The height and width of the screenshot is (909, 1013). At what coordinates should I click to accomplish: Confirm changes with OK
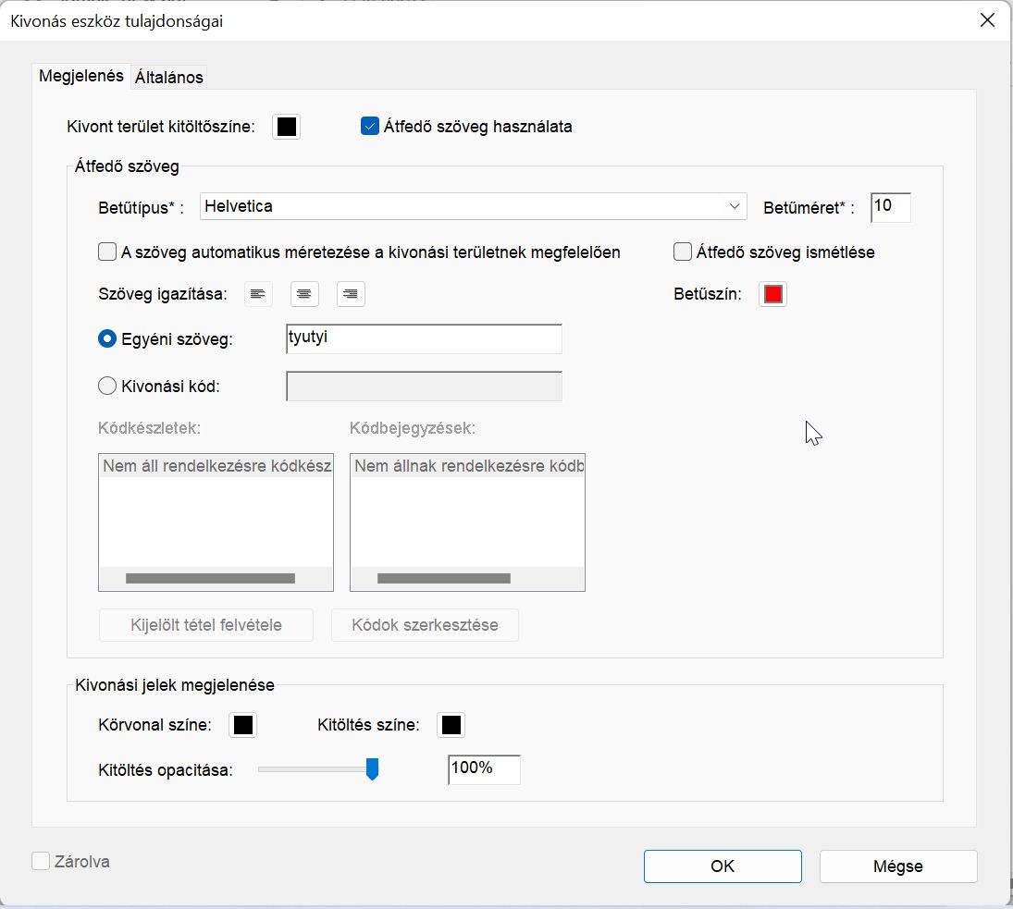tap(723, 866)
